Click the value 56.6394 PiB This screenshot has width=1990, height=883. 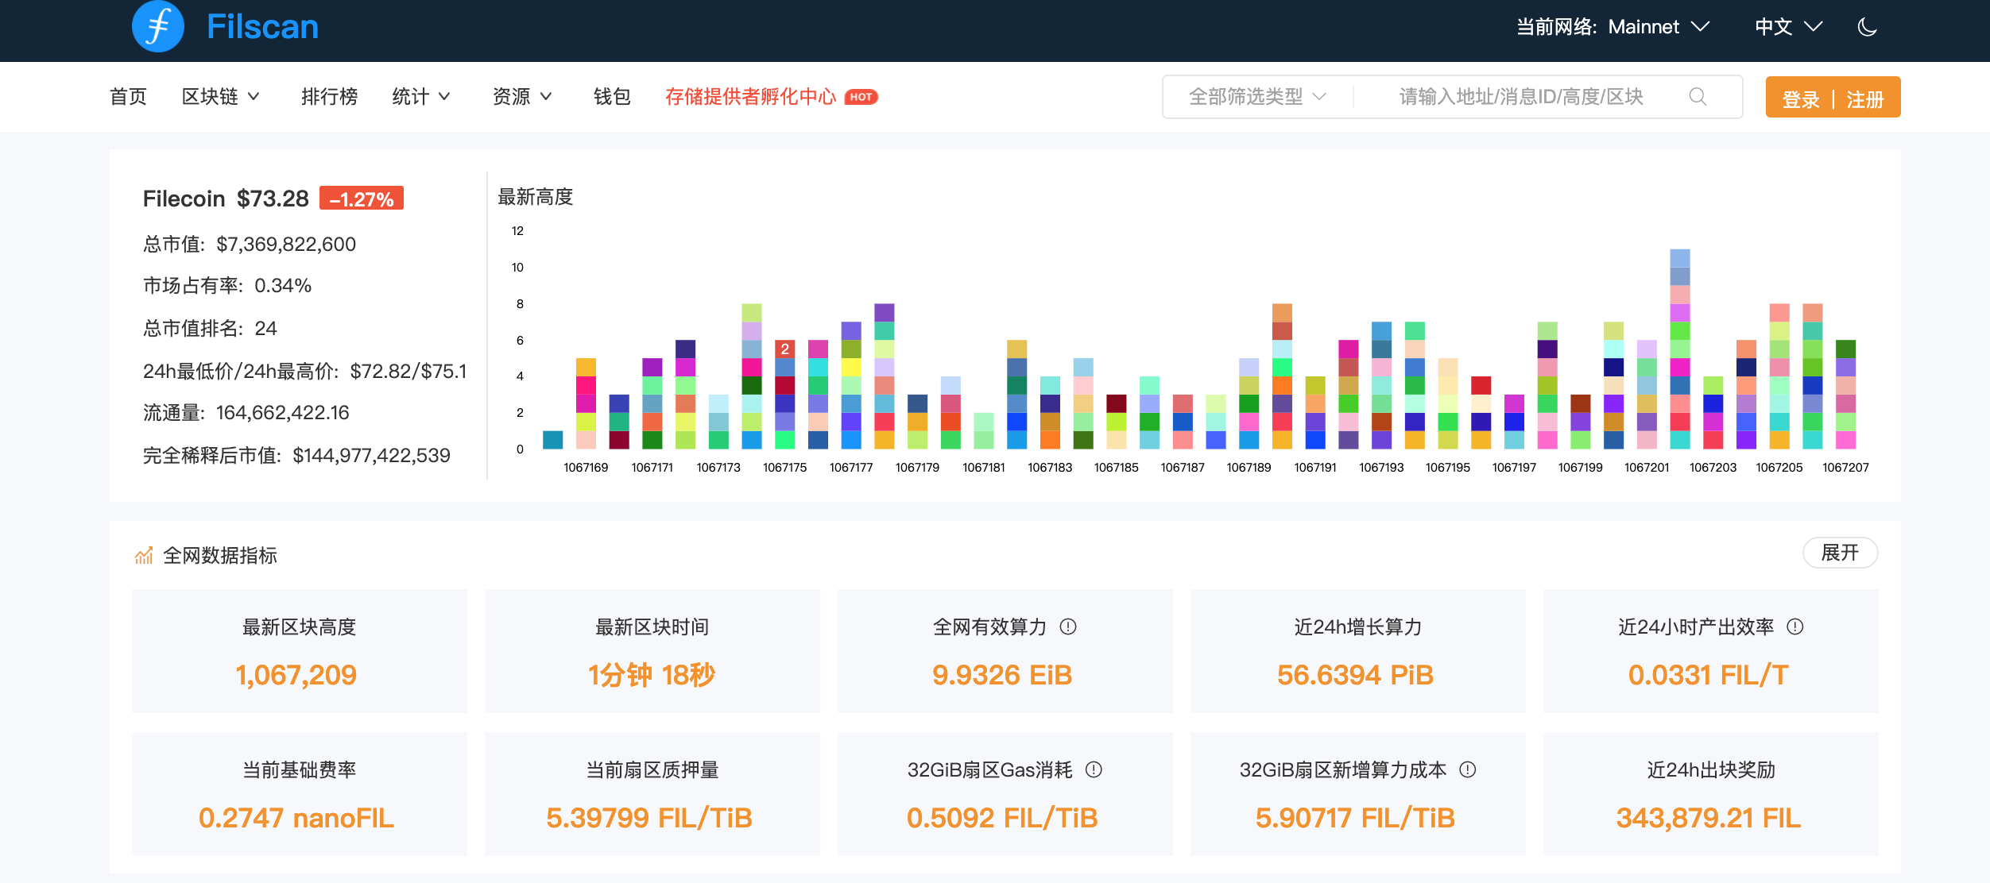tap(1355, 675)
